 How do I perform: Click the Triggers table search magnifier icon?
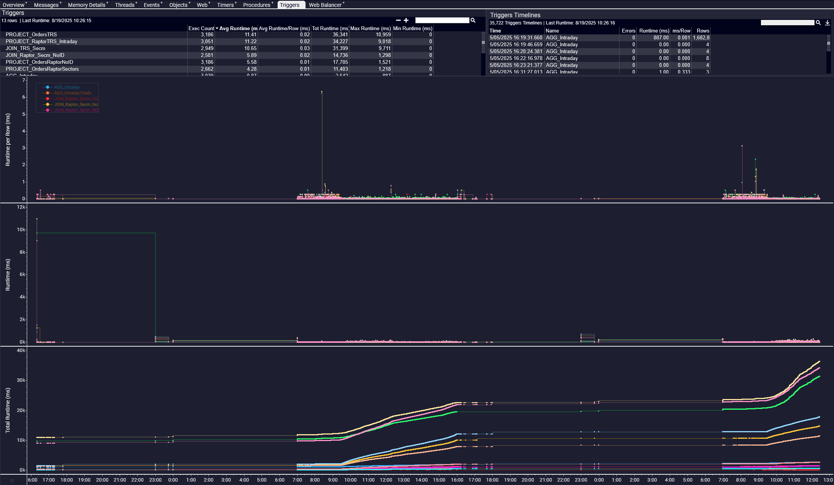pyautogui.click(x=473, y=20)
